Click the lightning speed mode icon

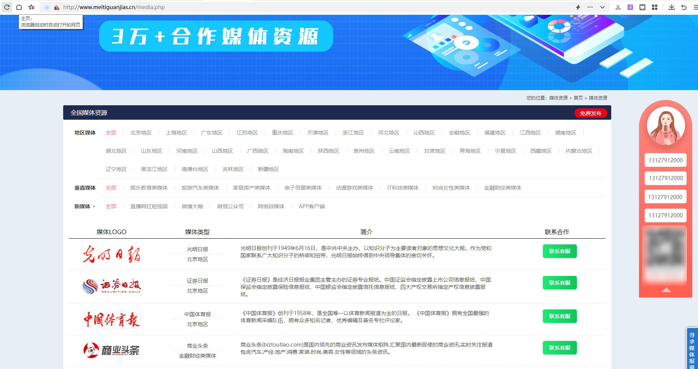(x=578, y=7)
